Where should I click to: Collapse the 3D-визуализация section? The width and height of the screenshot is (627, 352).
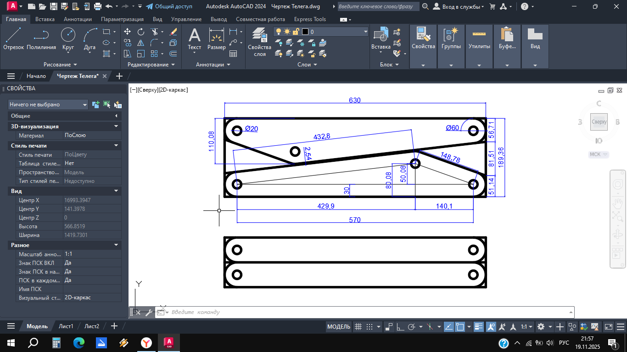[116, 126]
